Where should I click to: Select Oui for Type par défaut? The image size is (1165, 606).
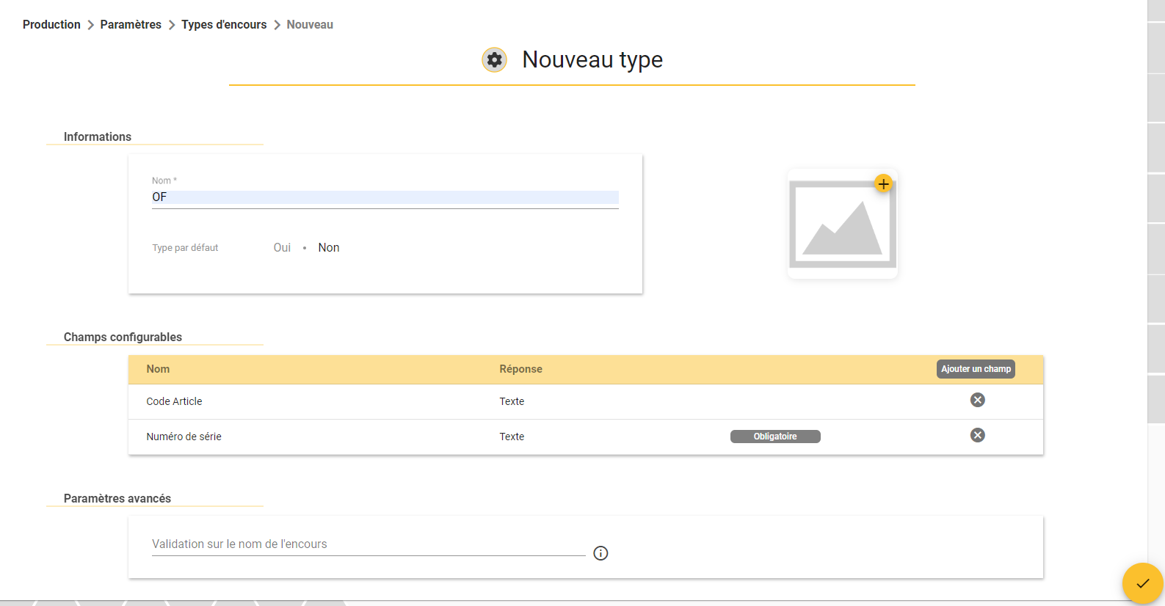point(282,247)
